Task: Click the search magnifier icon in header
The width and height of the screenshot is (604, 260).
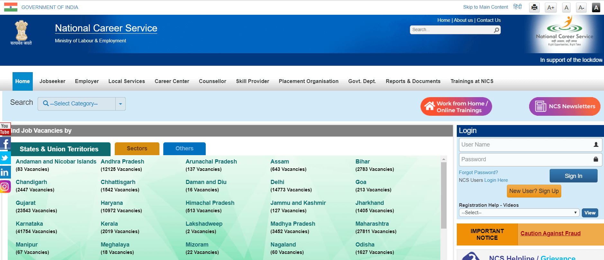Action: (497, 30)
